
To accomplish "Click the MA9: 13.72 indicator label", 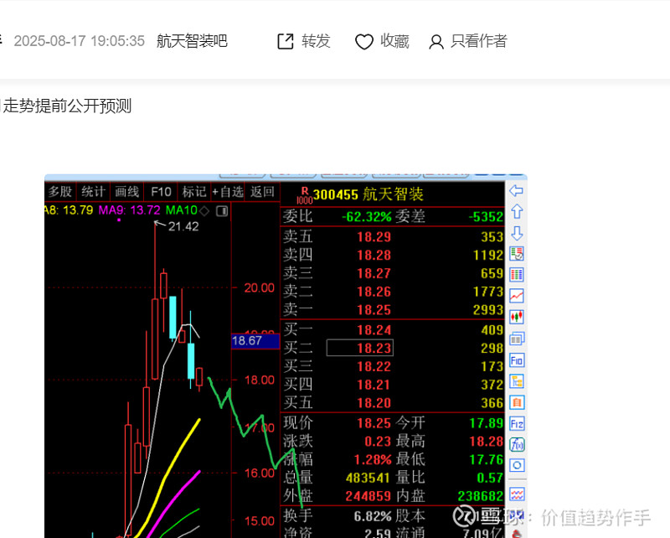I will 130,210.
